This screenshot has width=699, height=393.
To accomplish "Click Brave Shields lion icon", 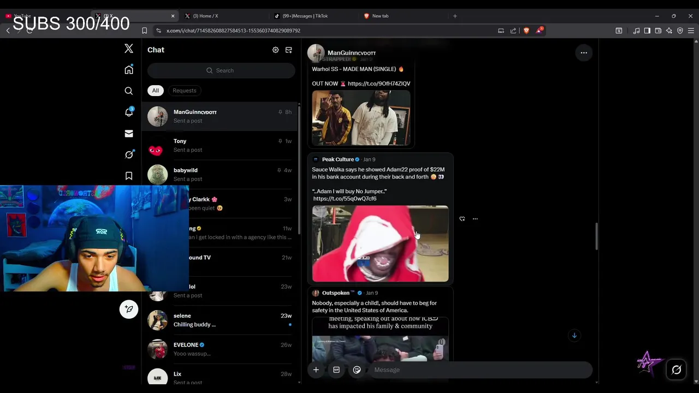I will coord(526,31).
